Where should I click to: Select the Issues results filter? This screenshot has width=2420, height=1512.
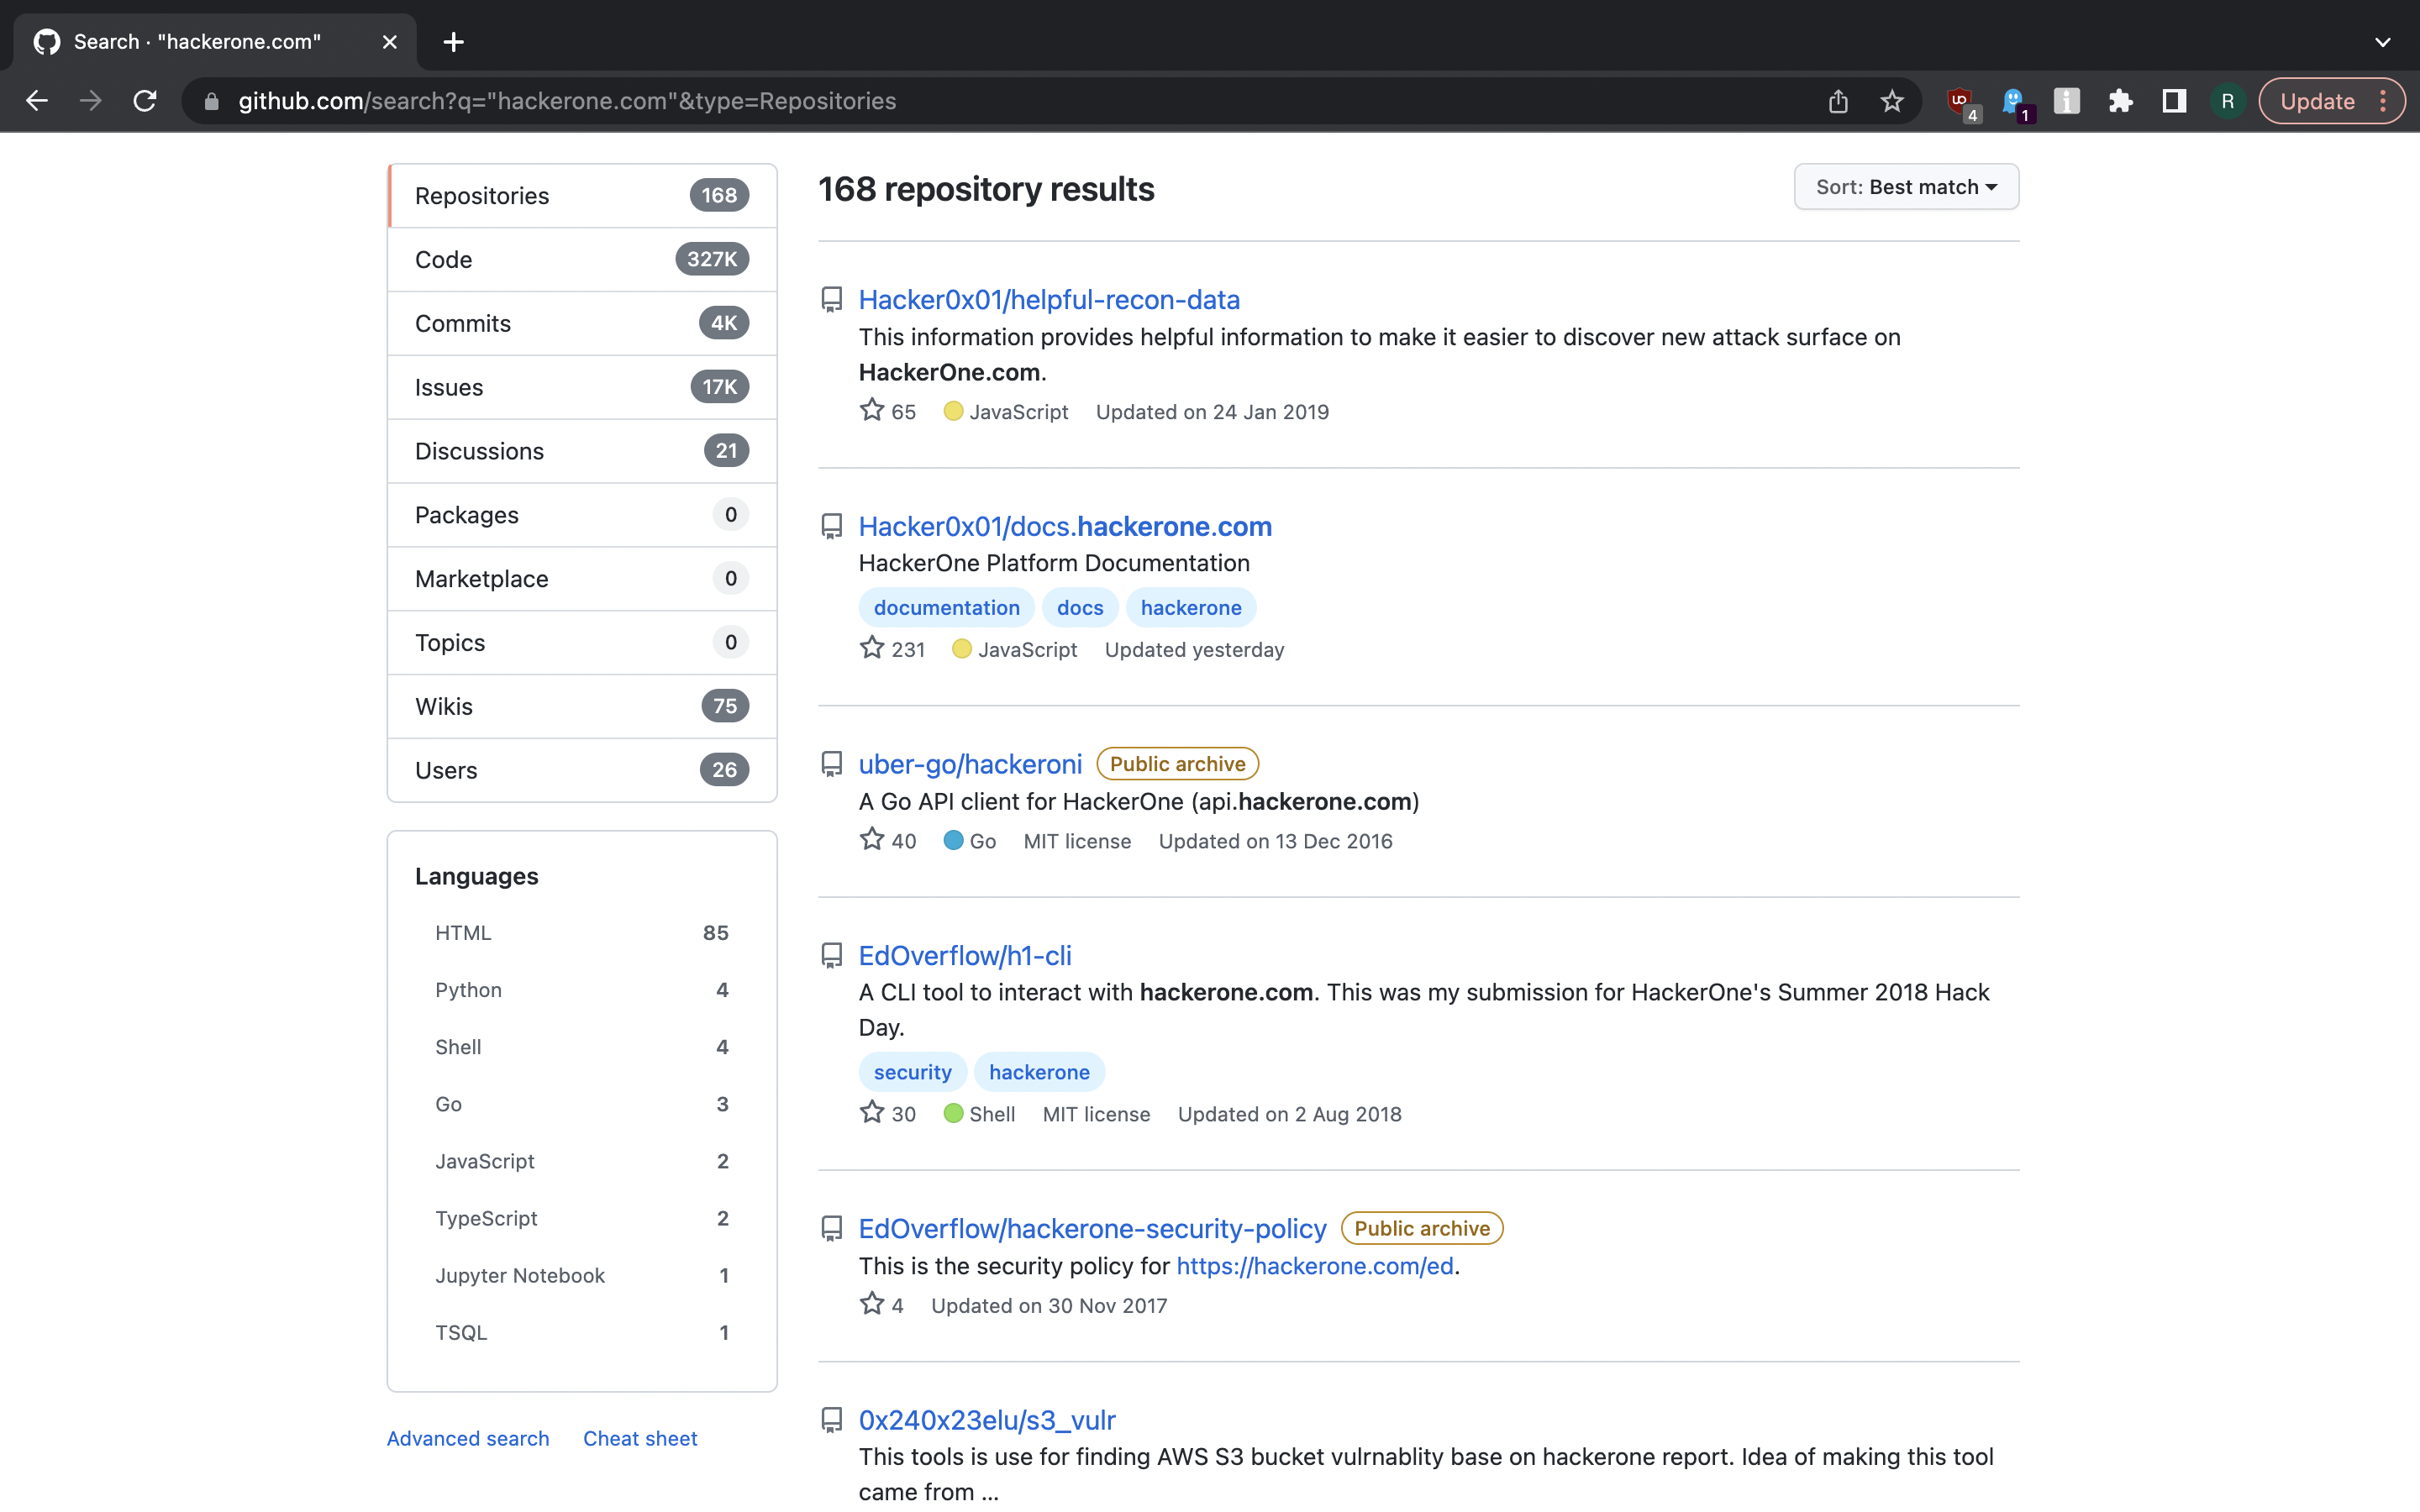pos(582,387)
